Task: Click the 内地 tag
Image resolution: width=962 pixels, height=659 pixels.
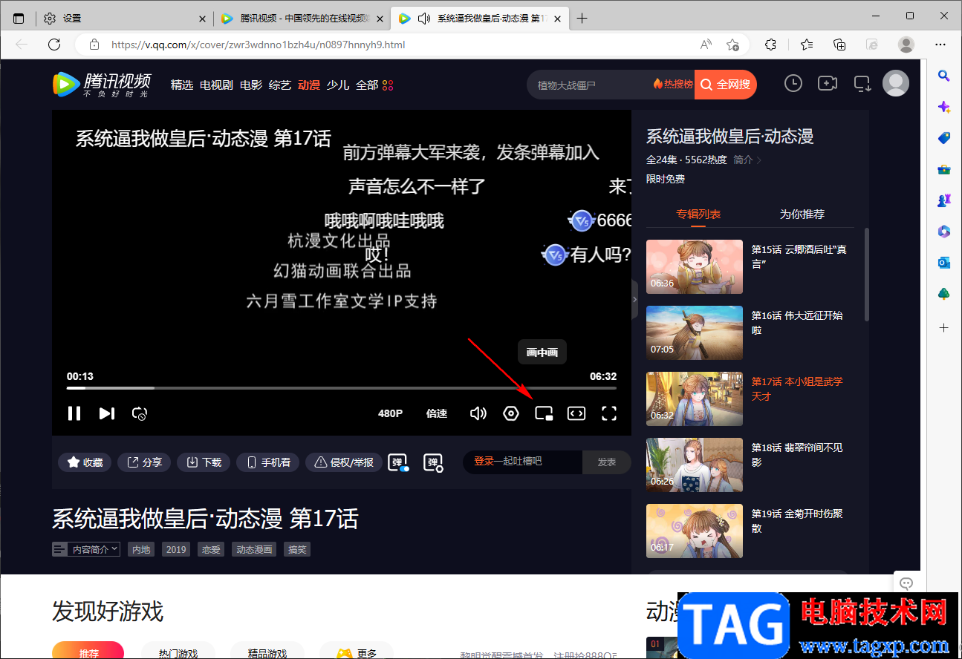Action: pos(140,549)
